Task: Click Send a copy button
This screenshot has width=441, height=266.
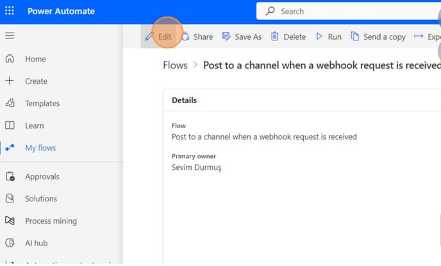Action: tap(378, 37)
